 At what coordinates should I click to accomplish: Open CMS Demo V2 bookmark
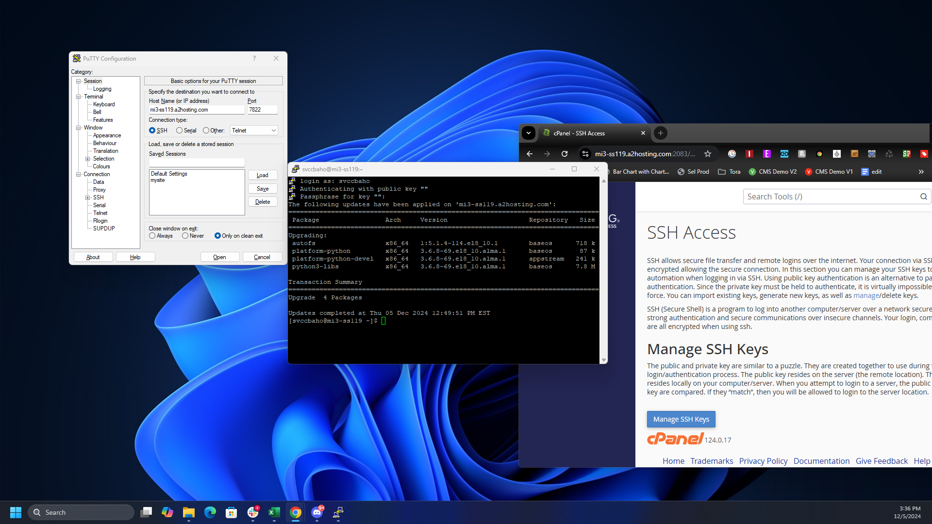click(x=772, y=172)
